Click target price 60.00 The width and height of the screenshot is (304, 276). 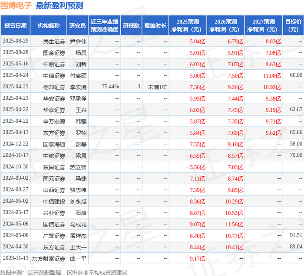296,75
